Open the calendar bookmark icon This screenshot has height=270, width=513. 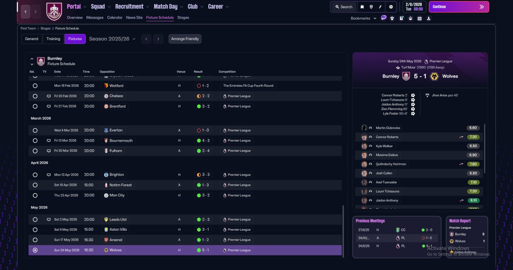coord(420,18)
